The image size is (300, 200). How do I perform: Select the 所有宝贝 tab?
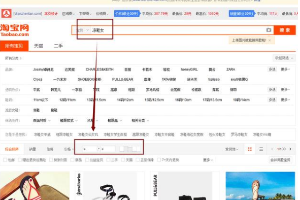pos(14,46)
